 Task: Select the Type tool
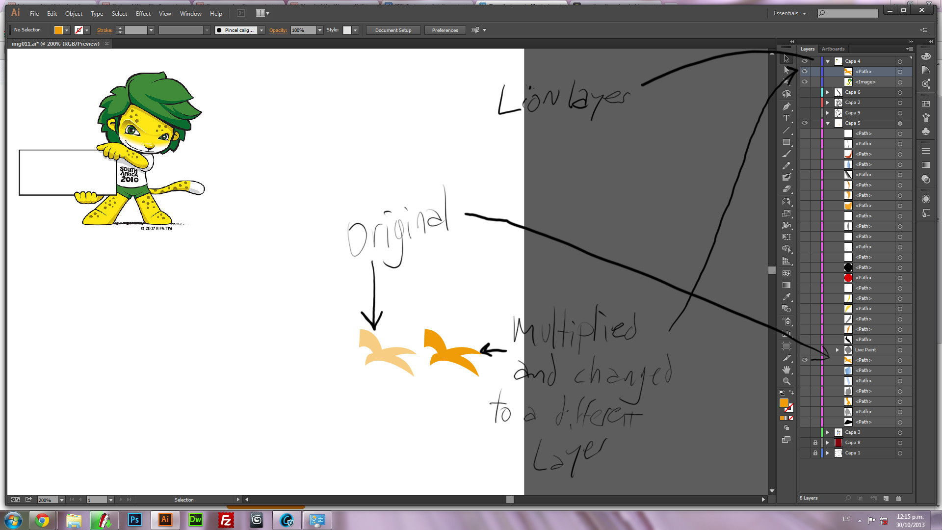(786, 118)
